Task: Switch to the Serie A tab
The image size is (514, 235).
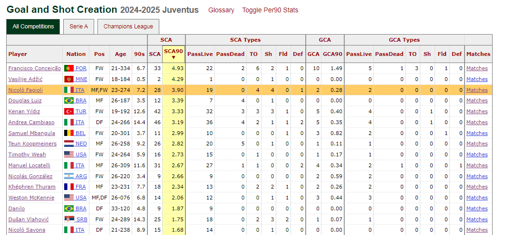Action: tap(78, 27)
